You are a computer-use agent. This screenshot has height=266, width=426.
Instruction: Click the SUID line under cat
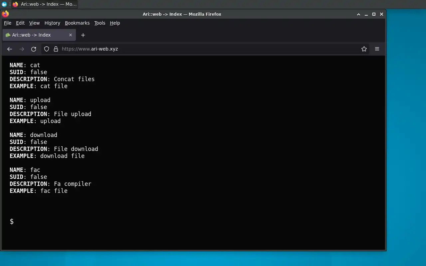click(28, 72)
